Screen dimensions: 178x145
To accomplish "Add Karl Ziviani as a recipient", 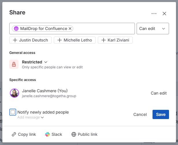I will pos(115,40).
